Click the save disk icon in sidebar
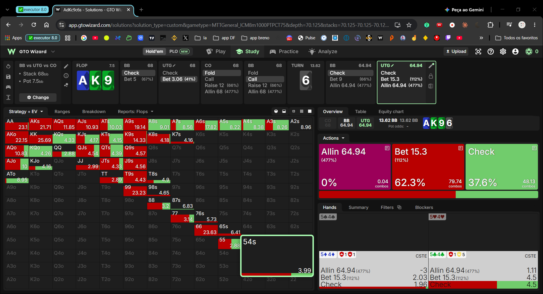The height and width of the screenshot is (294, 543). 8,77
